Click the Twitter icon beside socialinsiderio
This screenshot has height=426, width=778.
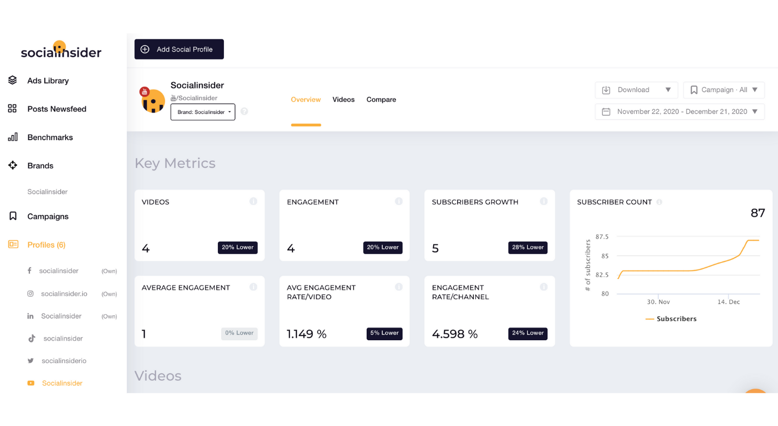(x=31, y=361)
